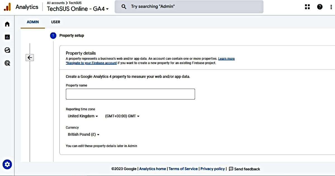Open the Terms of Service link
Image resolution: width=335 pixels, height=176 pixels.
(x=183, y=169)
